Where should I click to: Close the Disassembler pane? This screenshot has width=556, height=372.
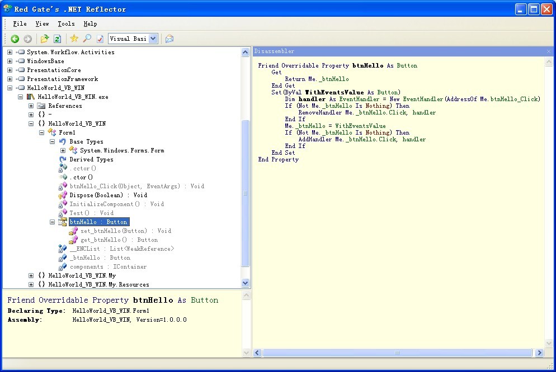click(549, 51)
